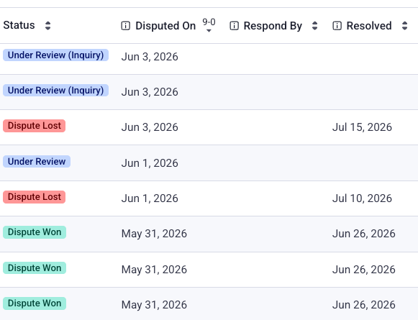Select the second Under Review (Inquiry) badge
418x320 pixels.
click(x=55, y=91)
